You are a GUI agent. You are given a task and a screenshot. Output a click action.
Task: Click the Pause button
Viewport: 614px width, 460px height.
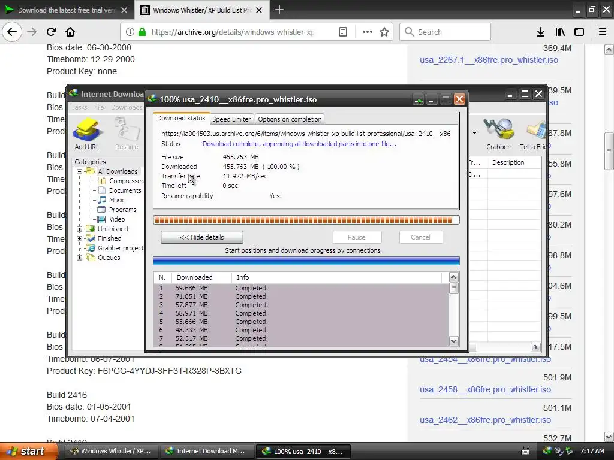pyautogui.click(x=357, y=237)
